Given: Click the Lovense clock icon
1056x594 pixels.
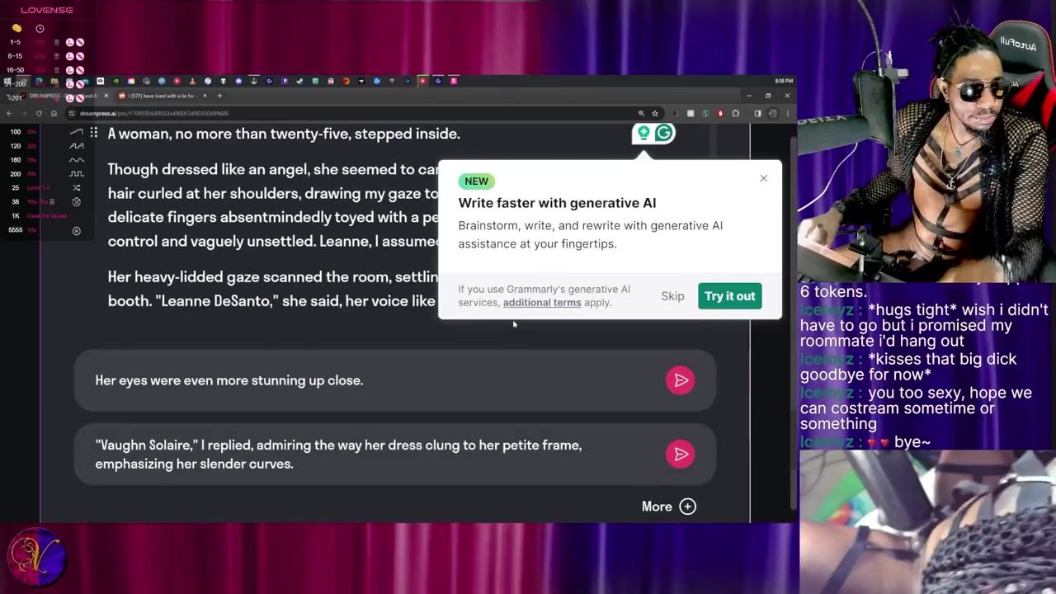Looking at the screenshot, I should click(x=40, y=28).
